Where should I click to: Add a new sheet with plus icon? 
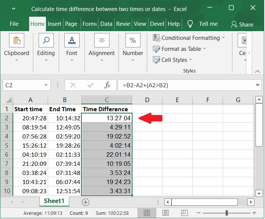point(86,202)
